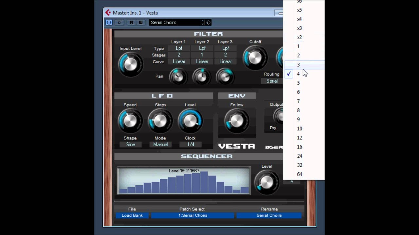Open Layer 3 Curve Linear selector
The width and height of the screenshot is (419, 235).
[226, 61]
